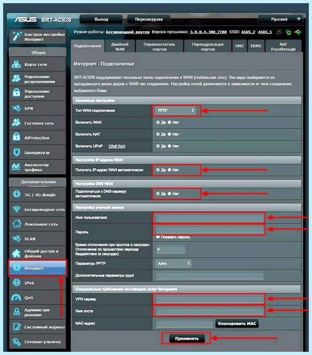312x355 pixels.
Task: Open Quick Internet Setup wand icon
Action: [x=17, y=36]
